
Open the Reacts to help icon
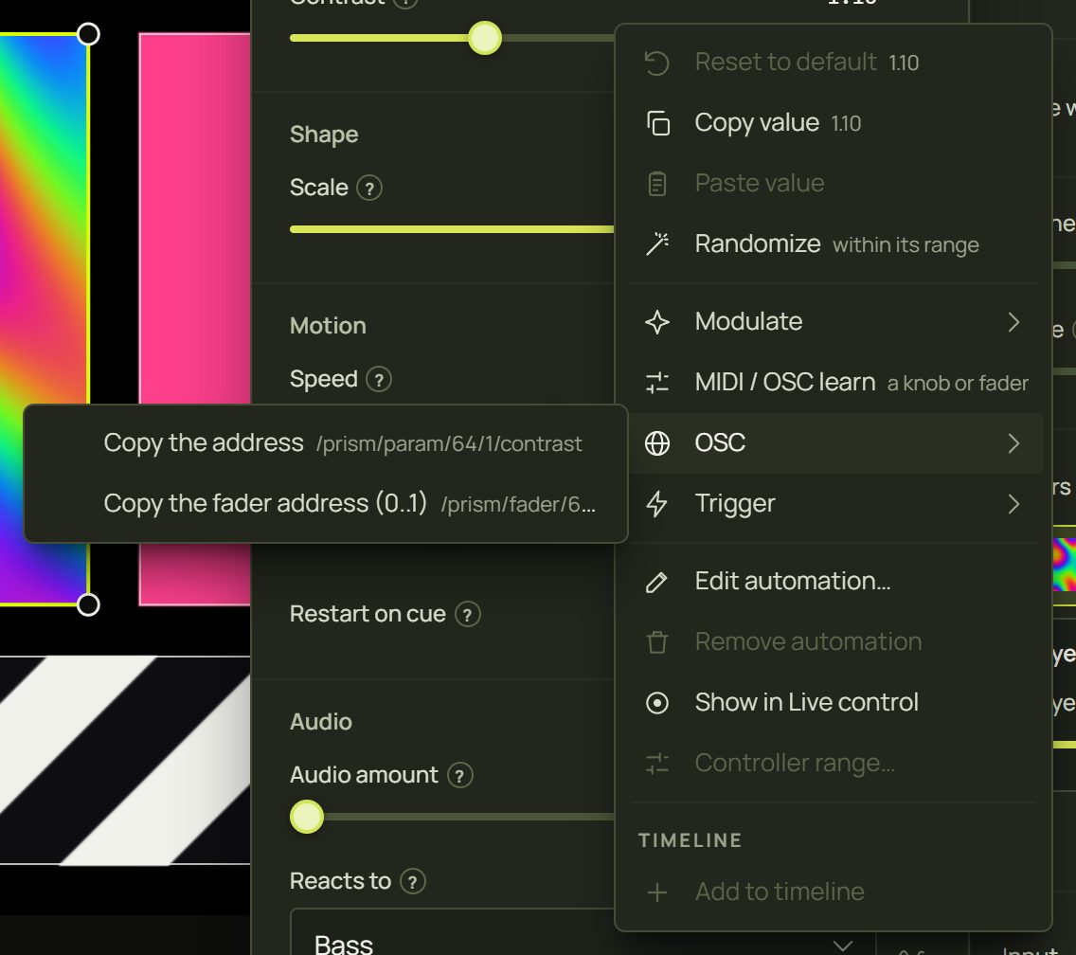point(412,881)
